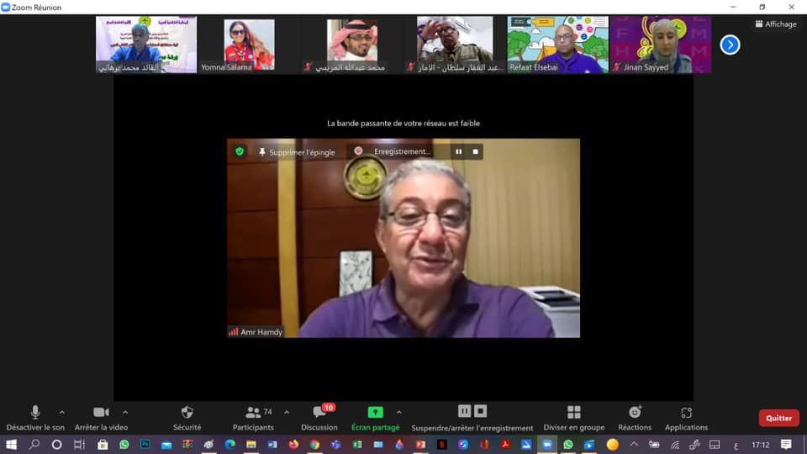Image resolution: width=807 pixels, height=454 pixels.
Task: Show next participants with blue arrow
Action: [730, 45]
